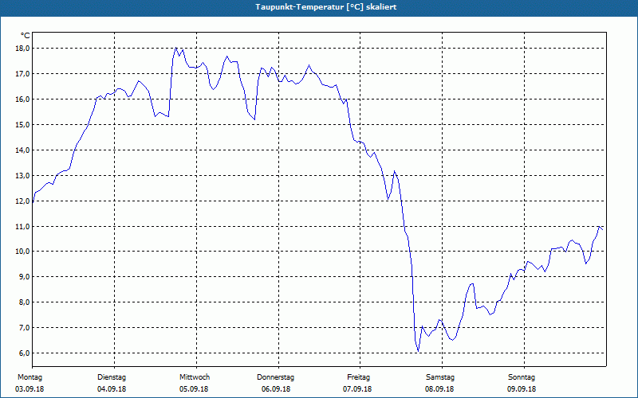The image size is (638, 398).
Task: Click the chart title Taupunkt-Temperatur [°C] skaliert
Action: click(x=326, y=7)
